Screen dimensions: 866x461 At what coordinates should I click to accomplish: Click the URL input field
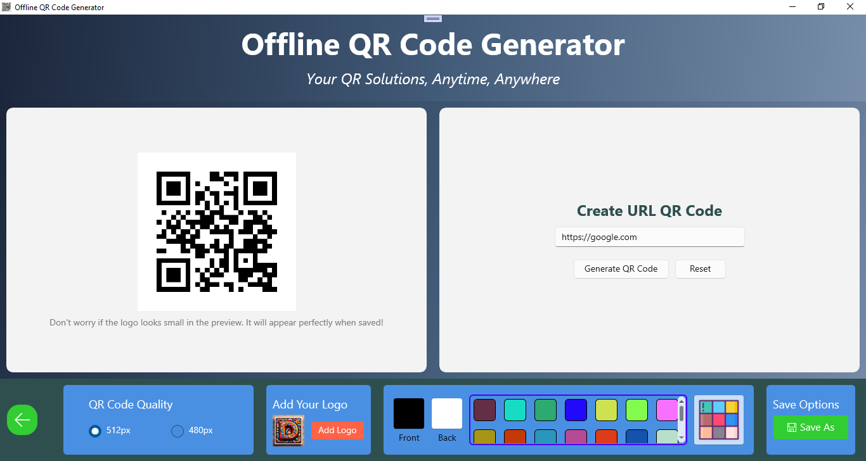650,237
